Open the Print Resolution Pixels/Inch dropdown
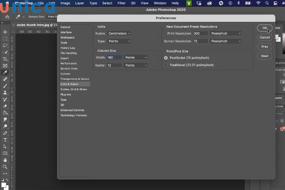Image resolution: width=285 pixels, height=190 pixels. (226, 34)
